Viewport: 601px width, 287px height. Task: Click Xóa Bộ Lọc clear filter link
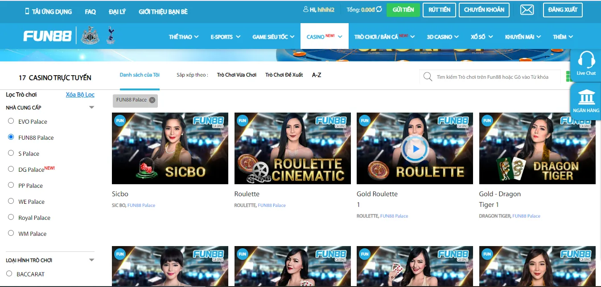pos(80,94)
